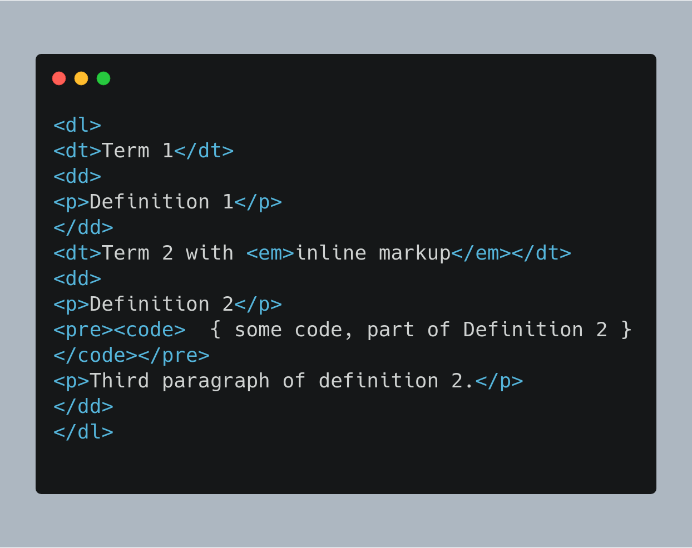Image resolution: width=692 pixels, height=548 pixels.
Task: Click the yellow minimize dot
Action: pyautogui.click(x=81, y=78)
